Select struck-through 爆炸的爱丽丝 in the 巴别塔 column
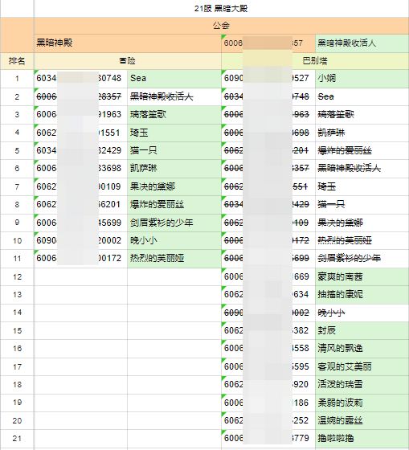Image resolution: width=409 pixels, height=450 pixels. pyautogui.click(x=362, y=150)
